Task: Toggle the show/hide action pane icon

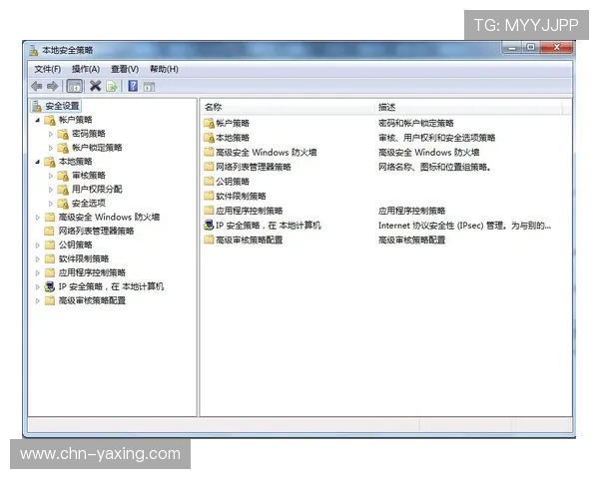Action: pyautogui.click(x=149, y=87)
